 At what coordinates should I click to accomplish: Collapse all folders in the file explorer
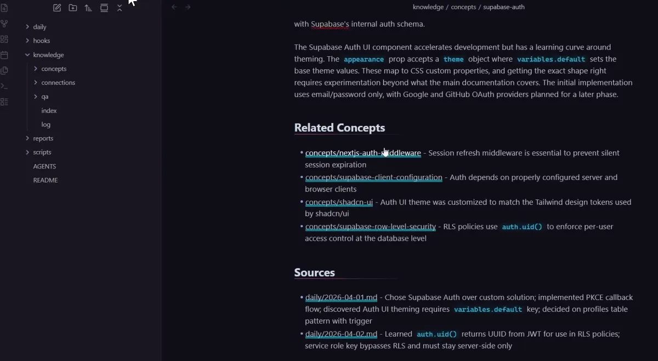click(x=120, y=8)
